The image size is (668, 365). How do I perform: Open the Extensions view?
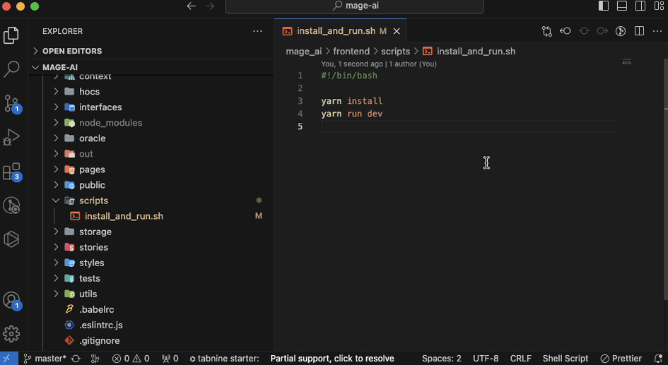click(11, 171)
